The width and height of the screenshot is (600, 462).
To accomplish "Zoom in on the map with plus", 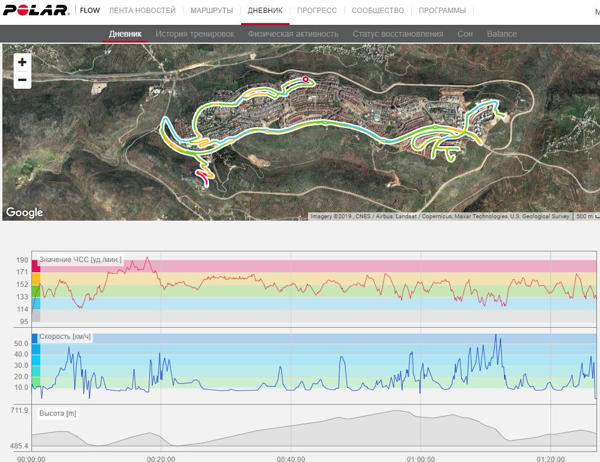I will click(x=22, y=62).
